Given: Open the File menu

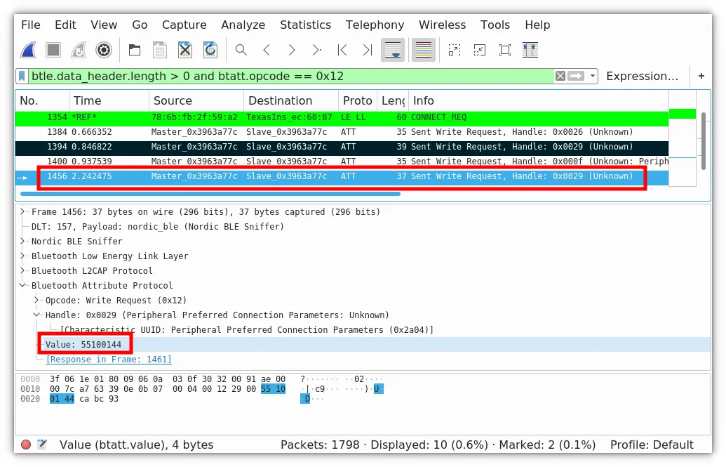Looking at the screenshot, I should coord(31,25).
